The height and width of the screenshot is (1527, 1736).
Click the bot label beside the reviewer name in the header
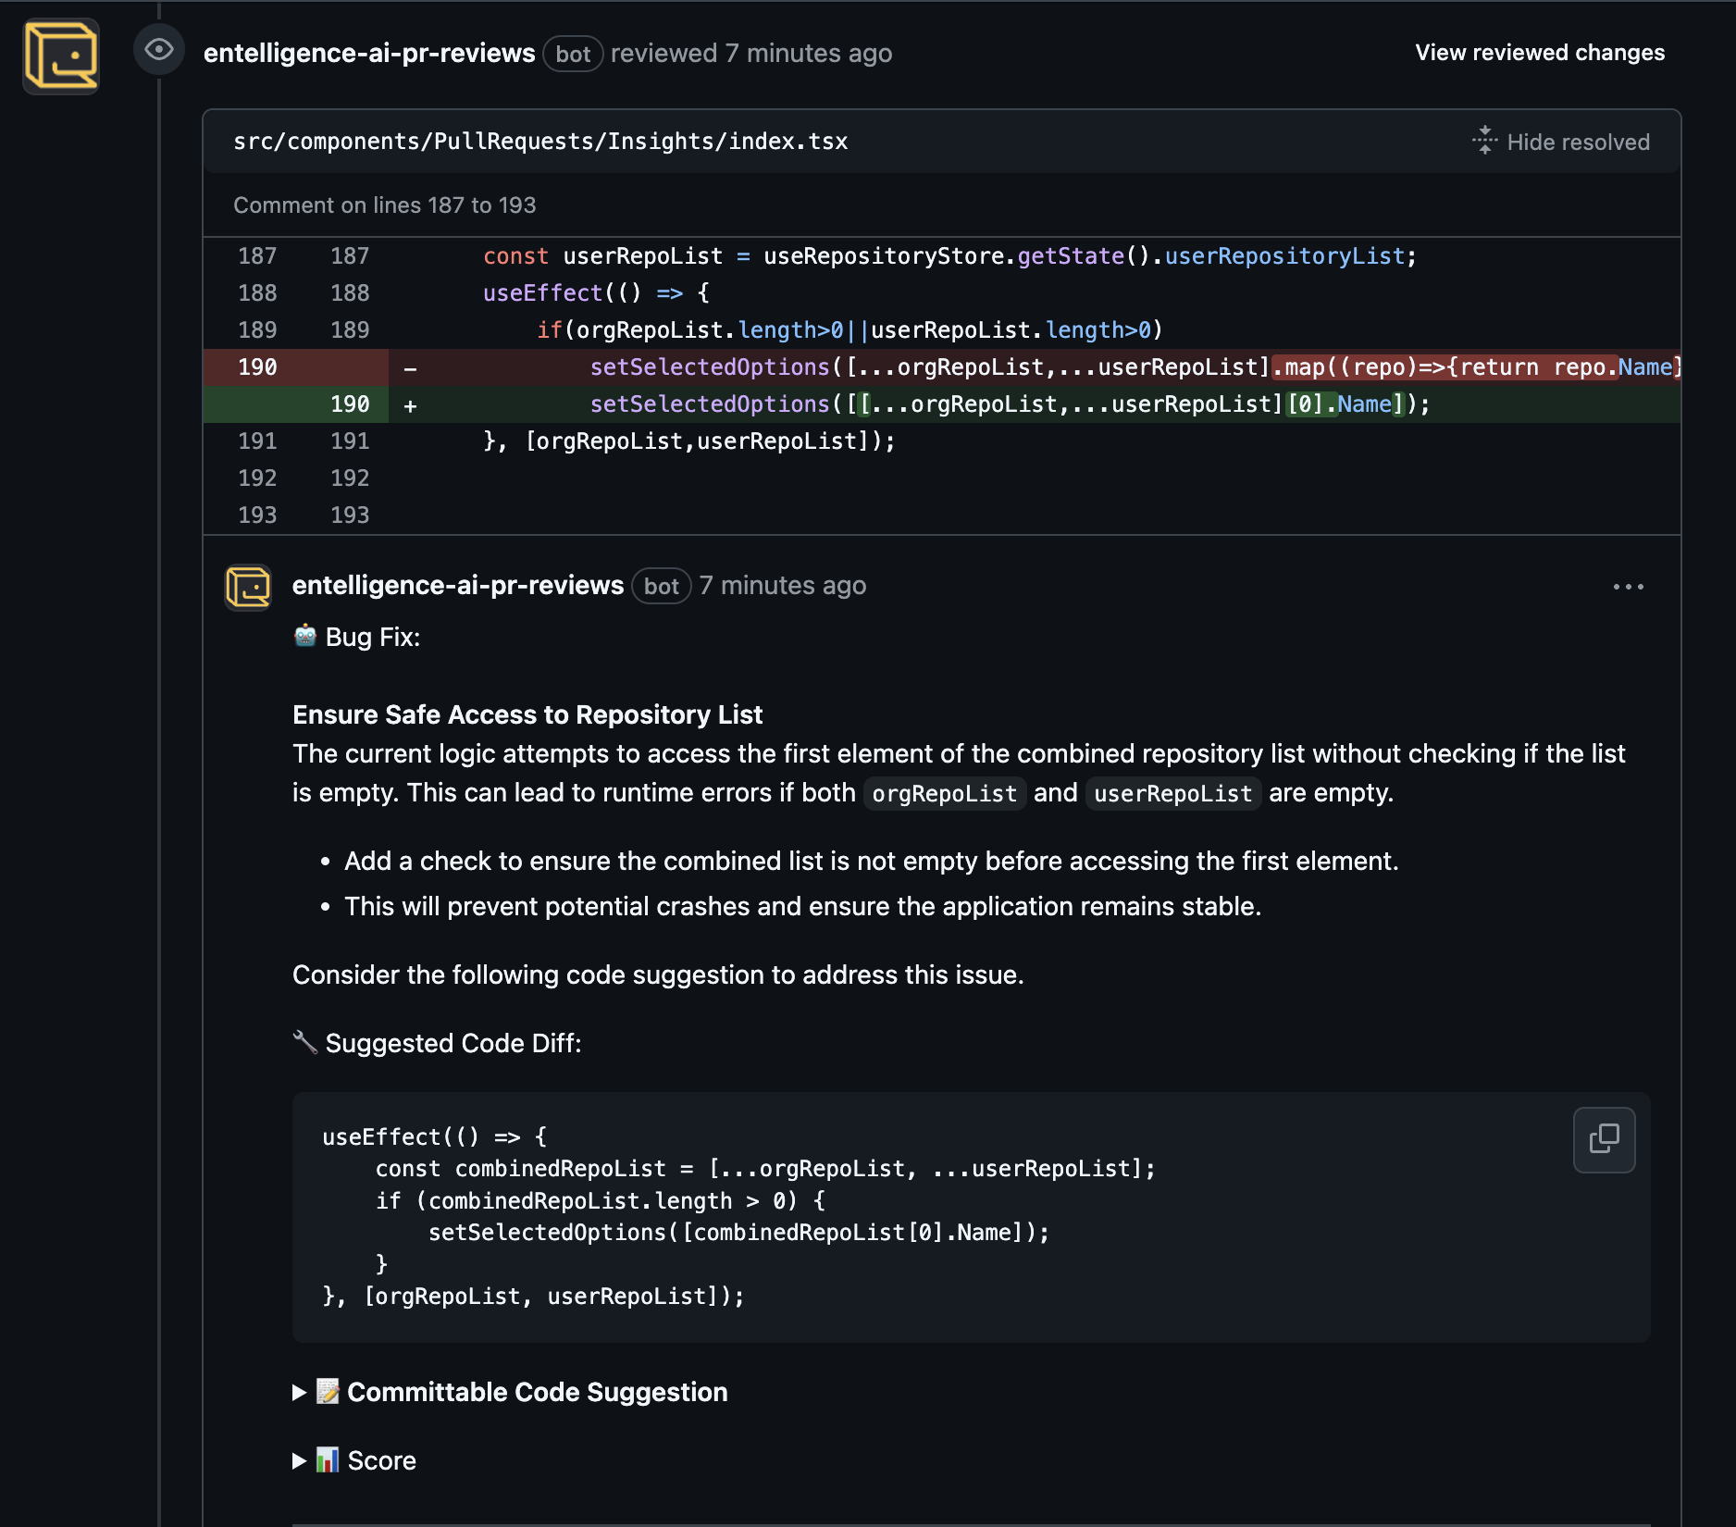point(573,54)
